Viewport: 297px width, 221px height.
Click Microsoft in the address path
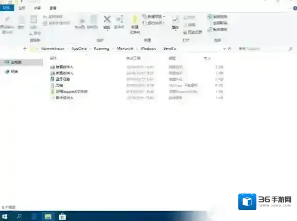125,49
